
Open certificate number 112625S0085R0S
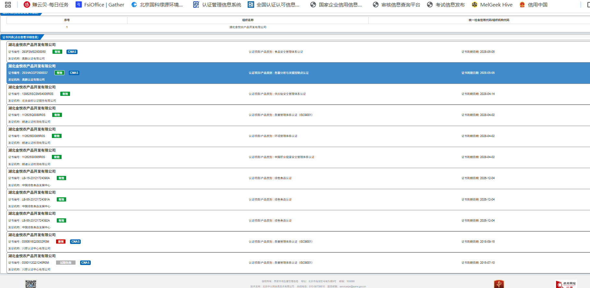(x=33, y=157)
